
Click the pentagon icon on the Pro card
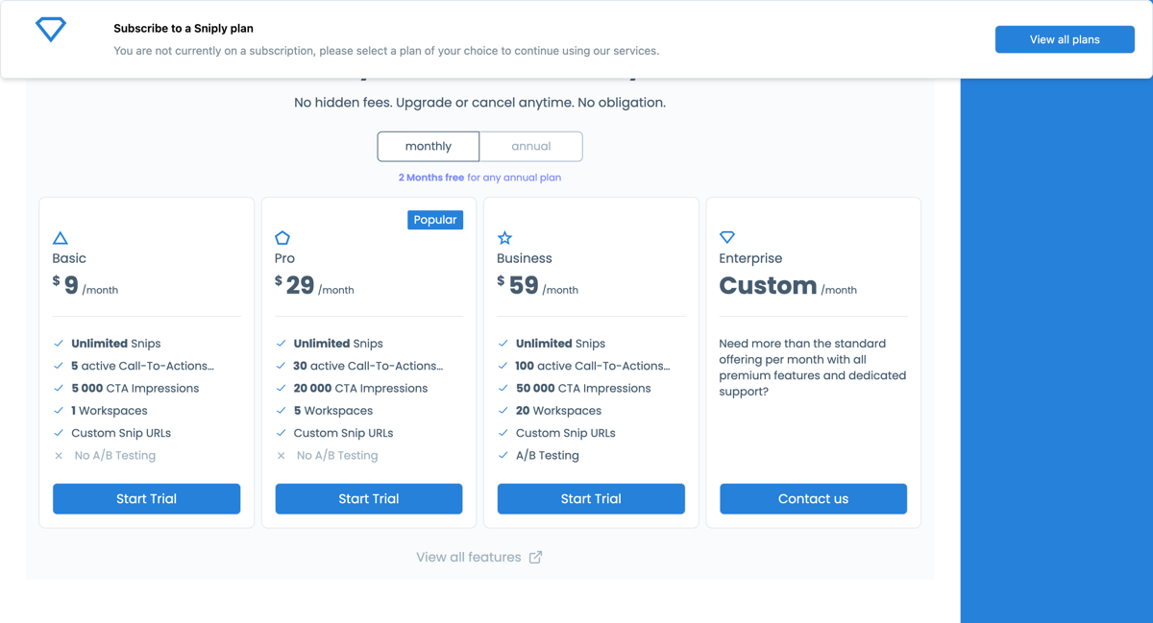[282, 237]
